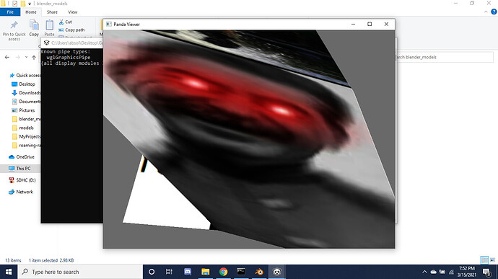Open Discord from the taskbar

coord(188,272)
